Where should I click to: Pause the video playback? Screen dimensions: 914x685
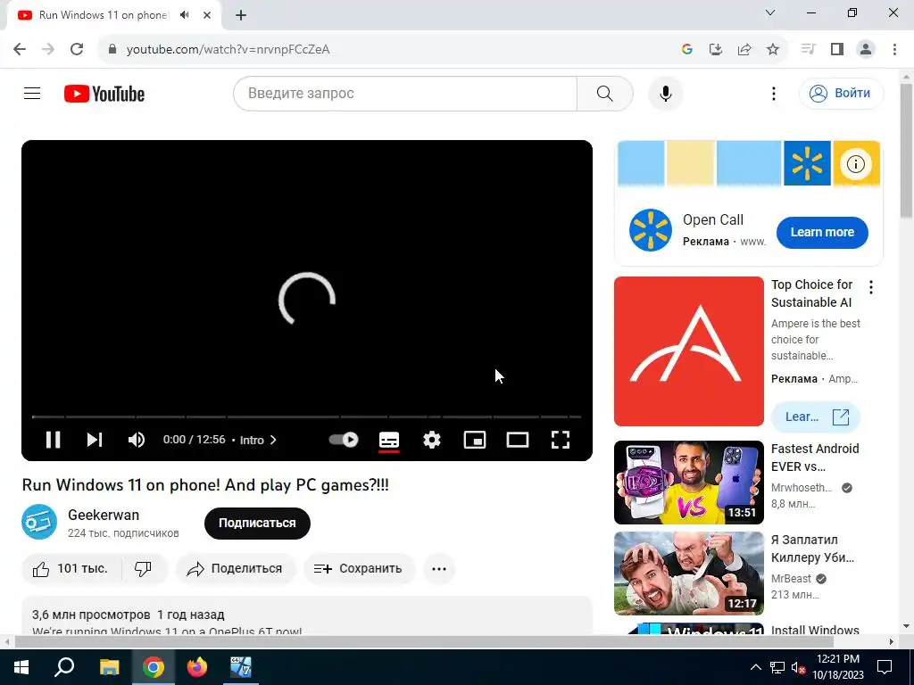53,440
